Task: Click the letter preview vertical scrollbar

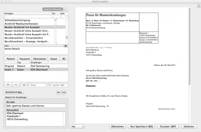Action: [x=190, y=46]
